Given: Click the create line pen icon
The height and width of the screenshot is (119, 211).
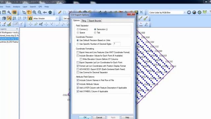Looking at the screenshot, I should 4,24.
